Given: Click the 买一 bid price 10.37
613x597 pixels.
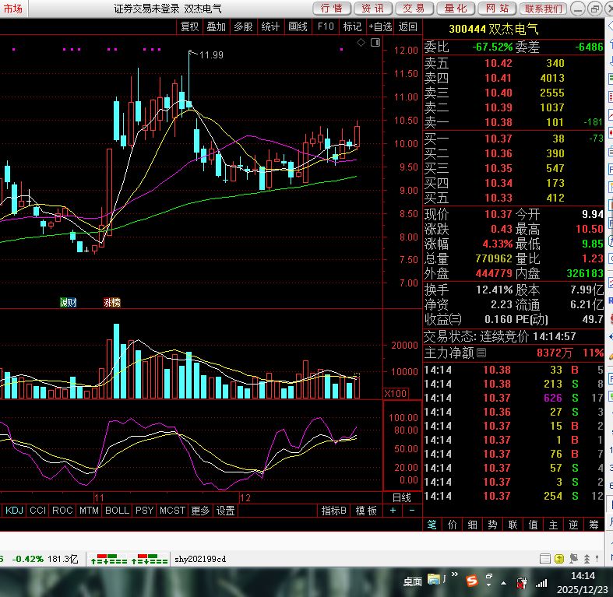Looking at the screenshot, I should pos(498,139).
